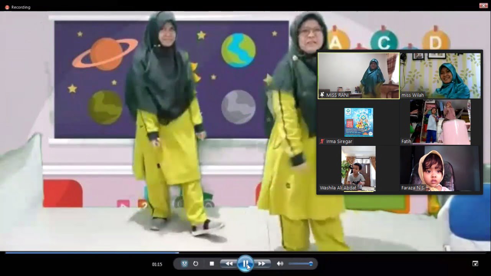
Task: Stop the video with the square button
Action: click(x=212, y=264)
